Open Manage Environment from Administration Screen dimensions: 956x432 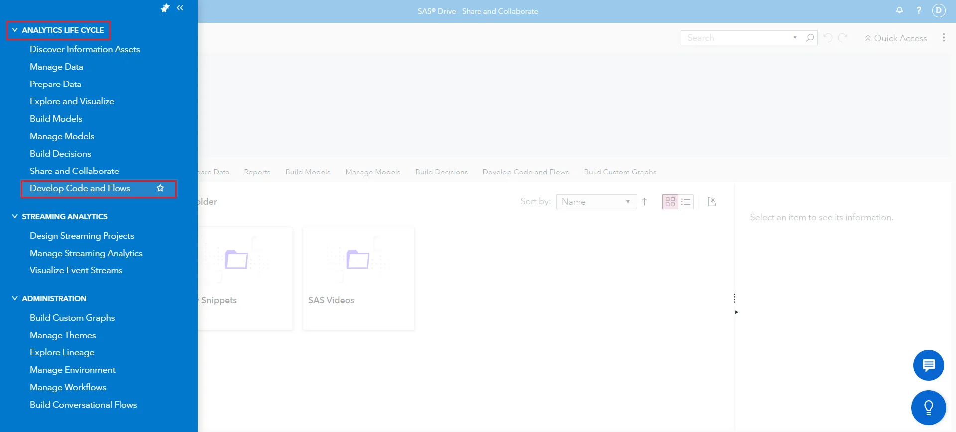point(72,370)
